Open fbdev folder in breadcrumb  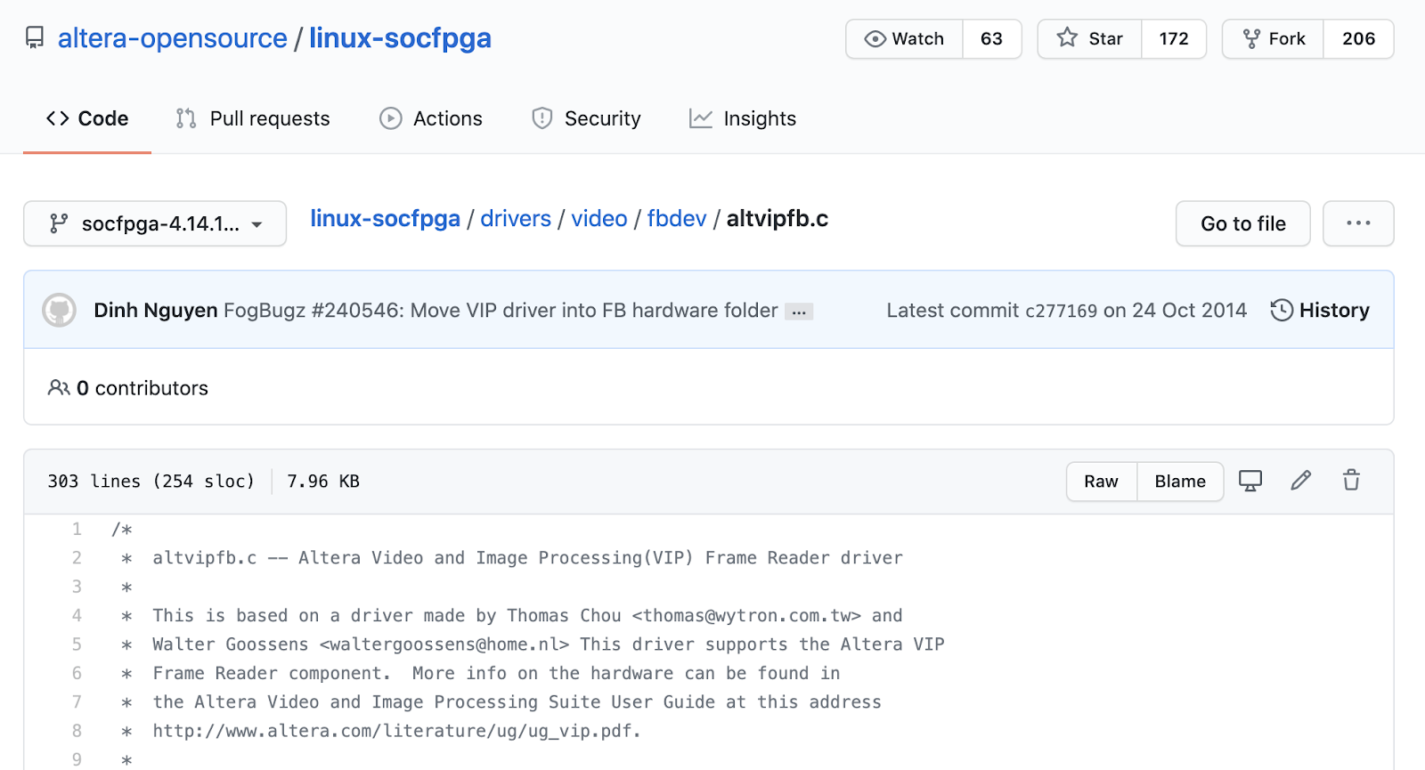click(x=676, y=218)
